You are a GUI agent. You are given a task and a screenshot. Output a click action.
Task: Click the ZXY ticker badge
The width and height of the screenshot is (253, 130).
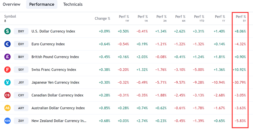click(21, 121)
